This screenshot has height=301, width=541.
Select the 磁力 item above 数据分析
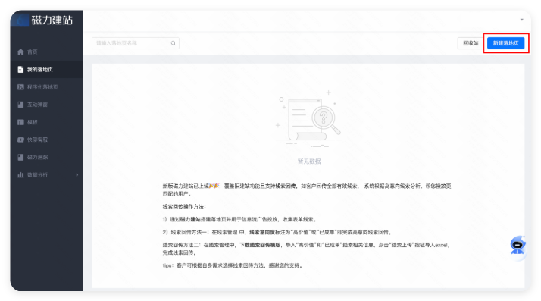coord(46,158)
